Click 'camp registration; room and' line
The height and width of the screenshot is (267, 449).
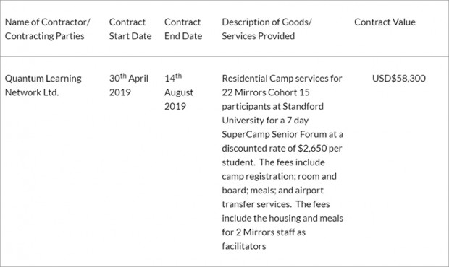tap(280, 176)
